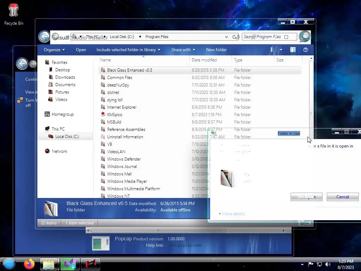This screenshot has width=361, height=271.
Task: Click New folder
Action: [216, 50]
